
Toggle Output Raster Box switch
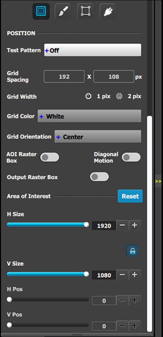[x=99, y=177]
